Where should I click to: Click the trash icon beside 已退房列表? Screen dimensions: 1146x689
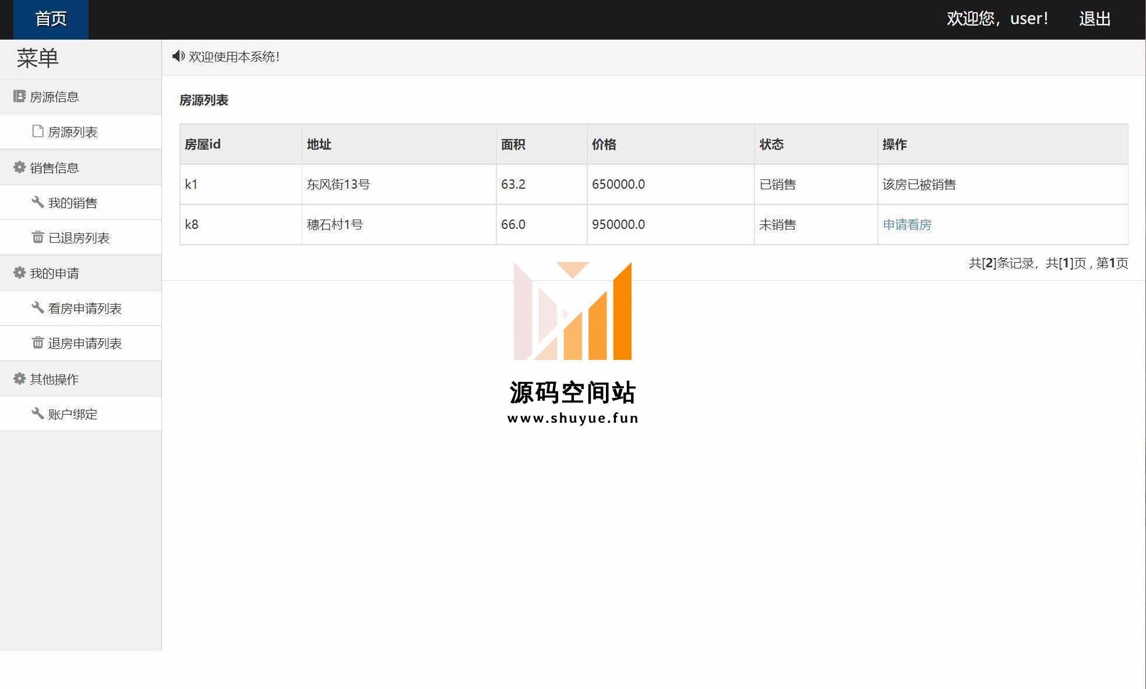pyautogui.click(x=38, y=237)
